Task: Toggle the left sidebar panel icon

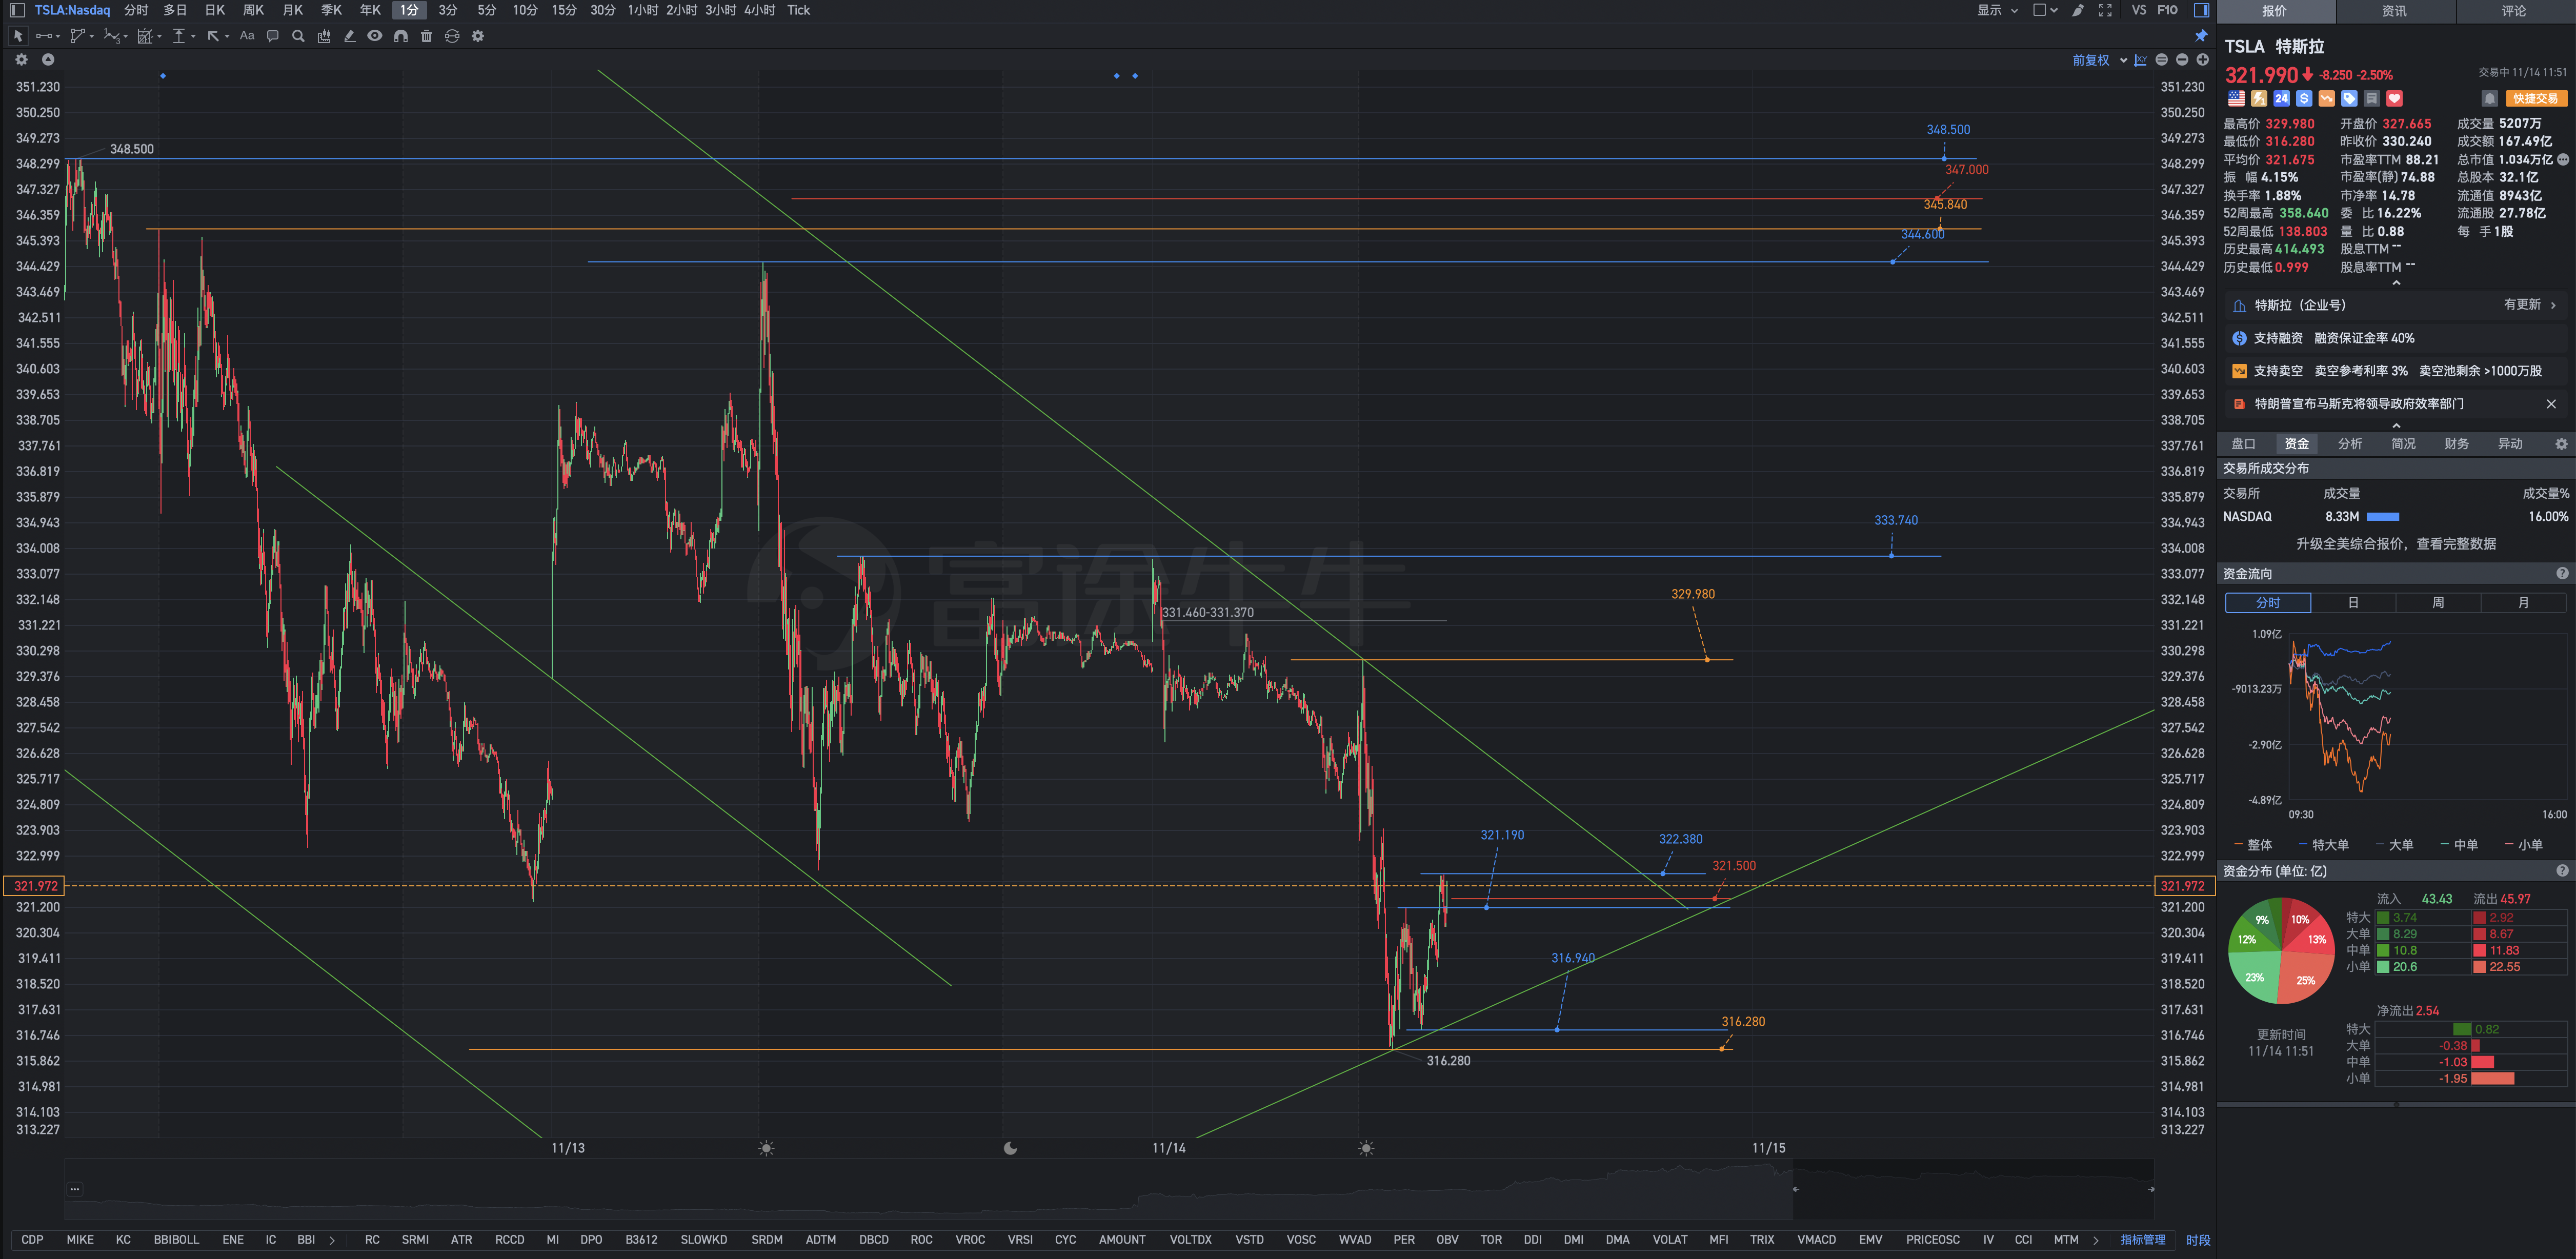Action: pyautogui.click(x=17, y=10)
